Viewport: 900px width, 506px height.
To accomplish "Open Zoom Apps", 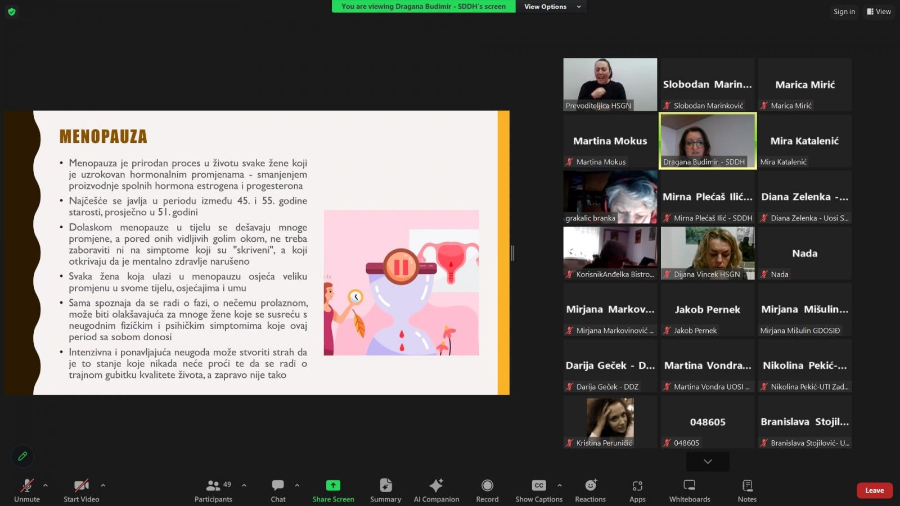I will [x=637, y=490].
